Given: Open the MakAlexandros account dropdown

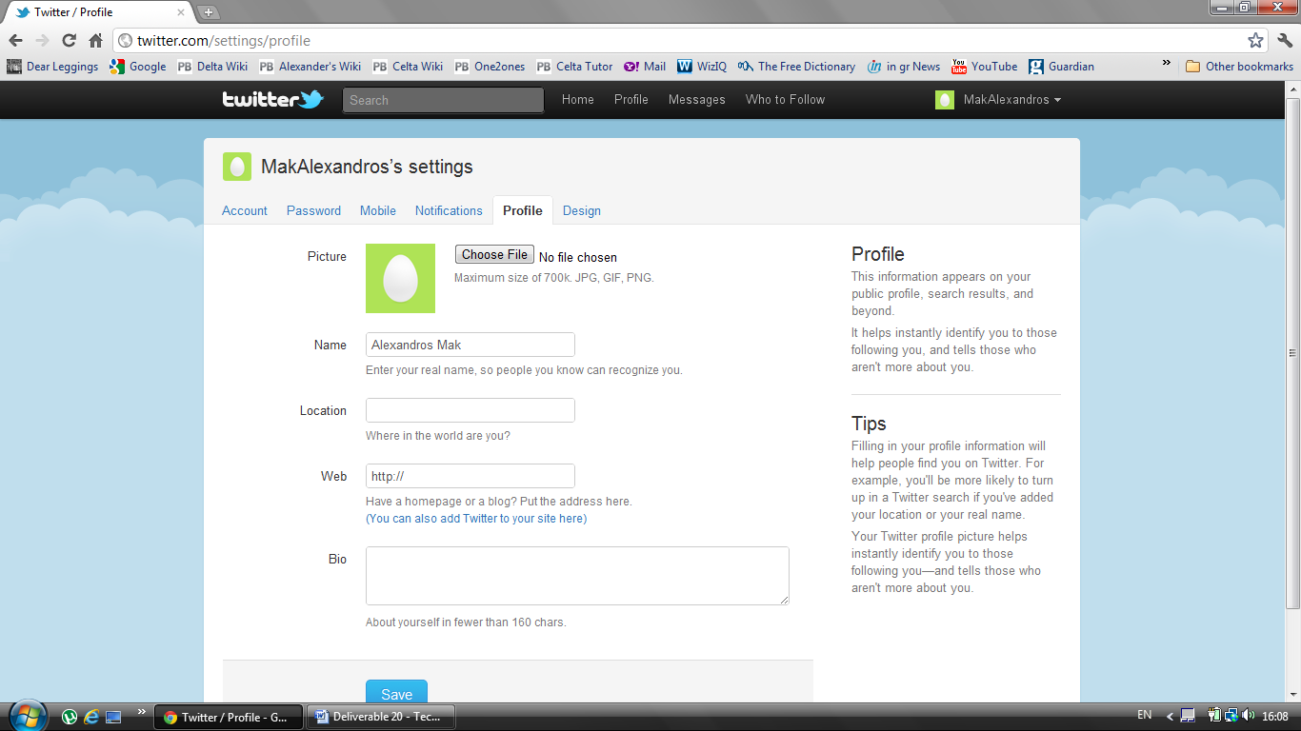Looking at the screenshot, I should pos(998,99).
